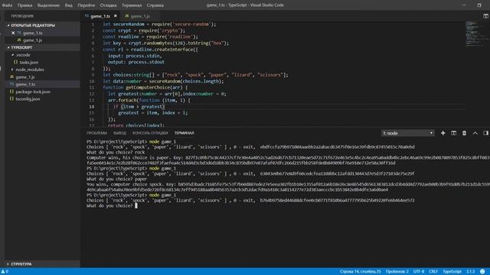The height and width of the screenshot is (275, 490).
Task: Switch to the game_1.js editor tab
Action: (x=140, y=16)
